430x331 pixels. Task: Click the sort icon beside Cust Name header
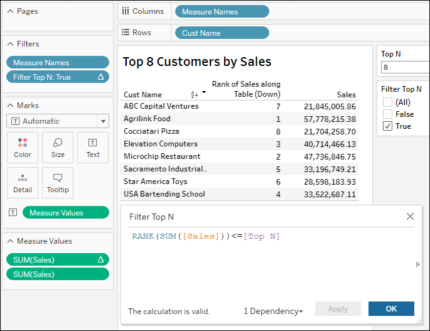(x=194, y=94)
